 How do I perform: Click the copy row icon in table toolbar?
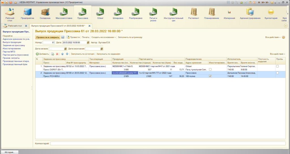(52, 54)
